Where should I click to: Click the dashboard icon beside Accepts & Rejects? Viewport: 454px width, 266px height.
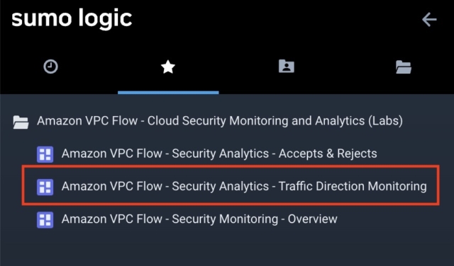click(x=45, y=154)
